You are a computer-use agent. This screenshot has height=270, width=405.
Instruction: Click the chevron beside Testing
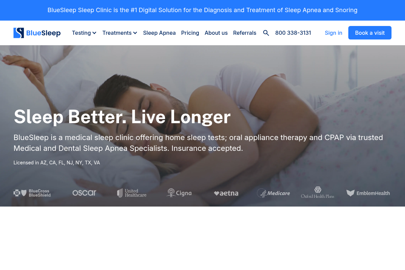pos(94,33)
